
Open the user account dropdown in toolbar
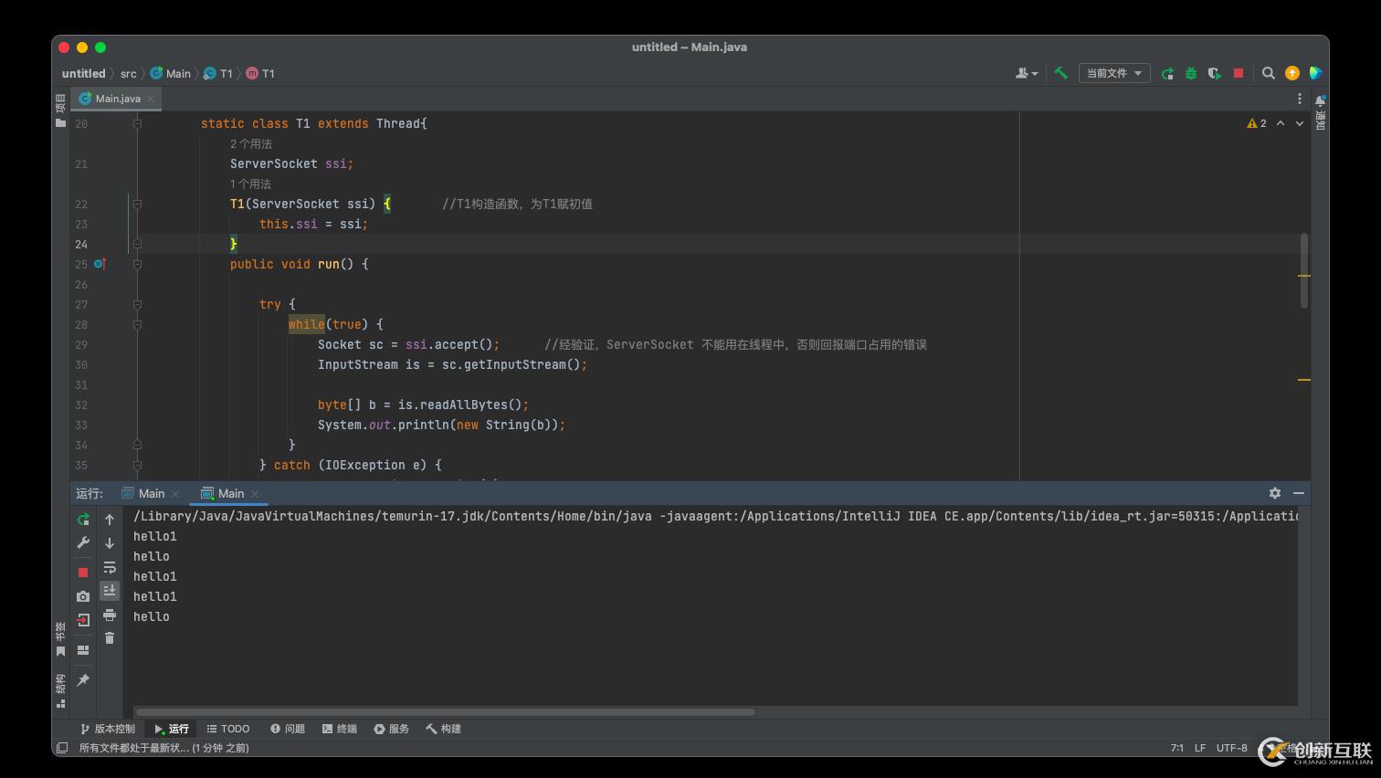click(x=1027, y=73)
